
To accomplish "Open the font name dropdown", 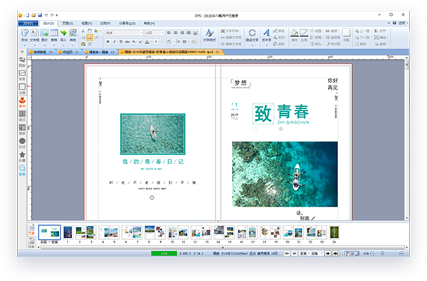I will (x=142, y=33).
